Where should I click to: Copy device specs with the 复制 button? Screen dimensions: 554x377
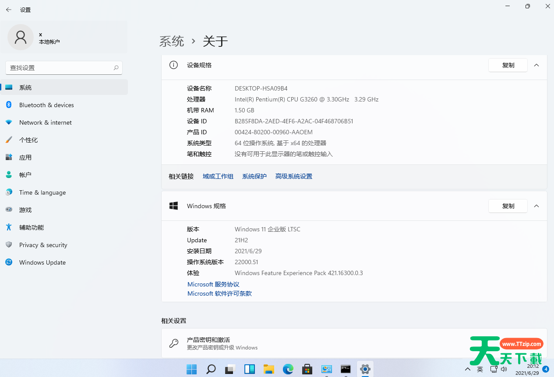coord(508,65)
